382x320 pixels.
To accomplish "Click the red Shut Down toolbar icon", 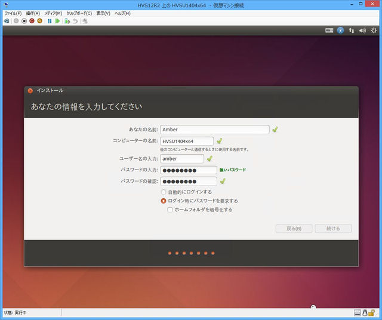I will 32,21.
